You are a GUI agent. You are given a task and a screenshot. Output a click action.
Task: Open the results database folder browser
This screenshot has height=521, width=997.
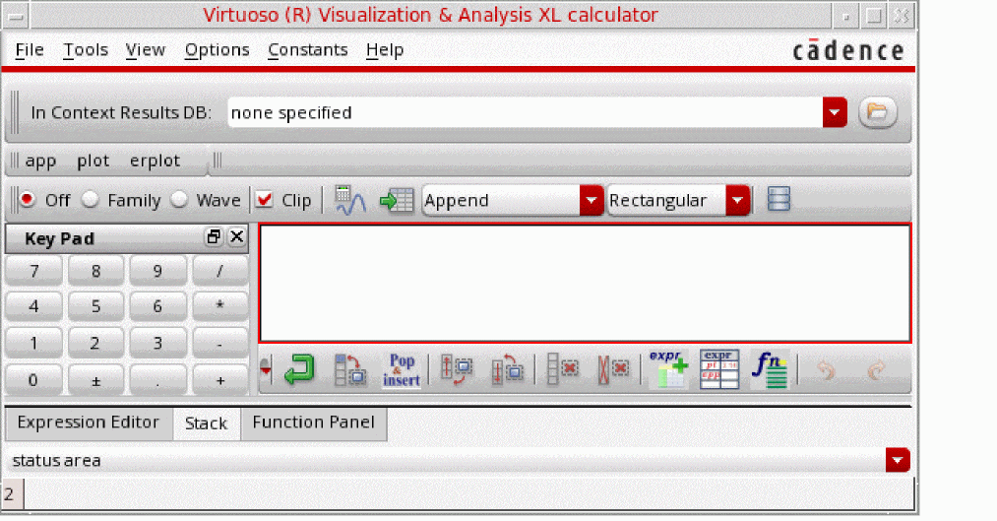878,112
